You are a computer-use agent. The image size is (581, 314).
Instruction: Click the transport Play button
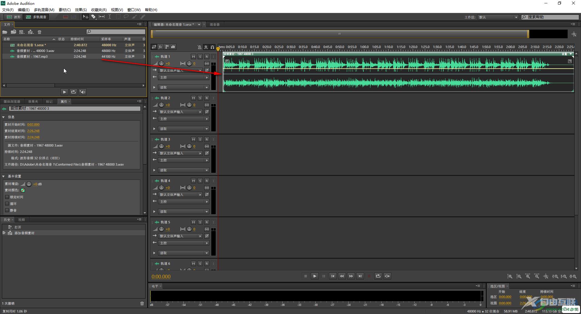coord(315,276)
